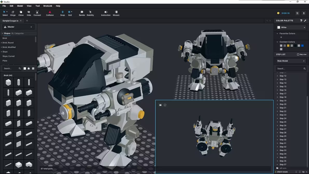
Task: Add a new tab with the plus icon
Action: (27, 21)
